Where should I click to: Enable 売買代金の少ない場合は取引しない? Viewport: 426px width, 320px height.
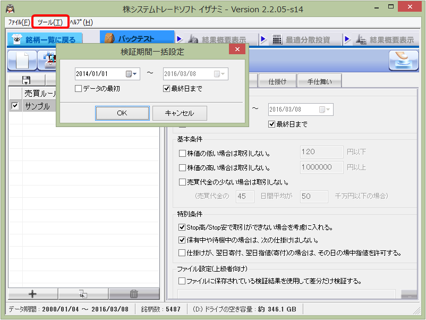[182, 182]
